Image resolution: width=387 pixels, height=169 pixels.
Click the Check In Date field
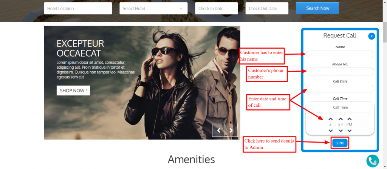(217, 8)
